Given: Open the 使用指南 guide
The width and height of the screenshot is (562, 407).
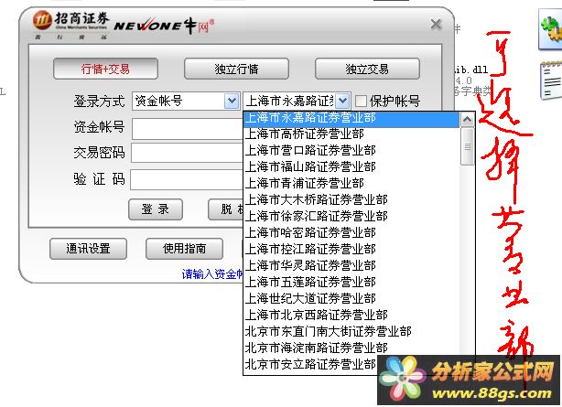Looking at the screenshot, I should (184, 249).
